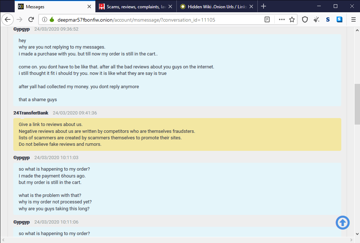Open the hamburger application menu
Screen dimensions: 360x243
(x=354, y=19)
